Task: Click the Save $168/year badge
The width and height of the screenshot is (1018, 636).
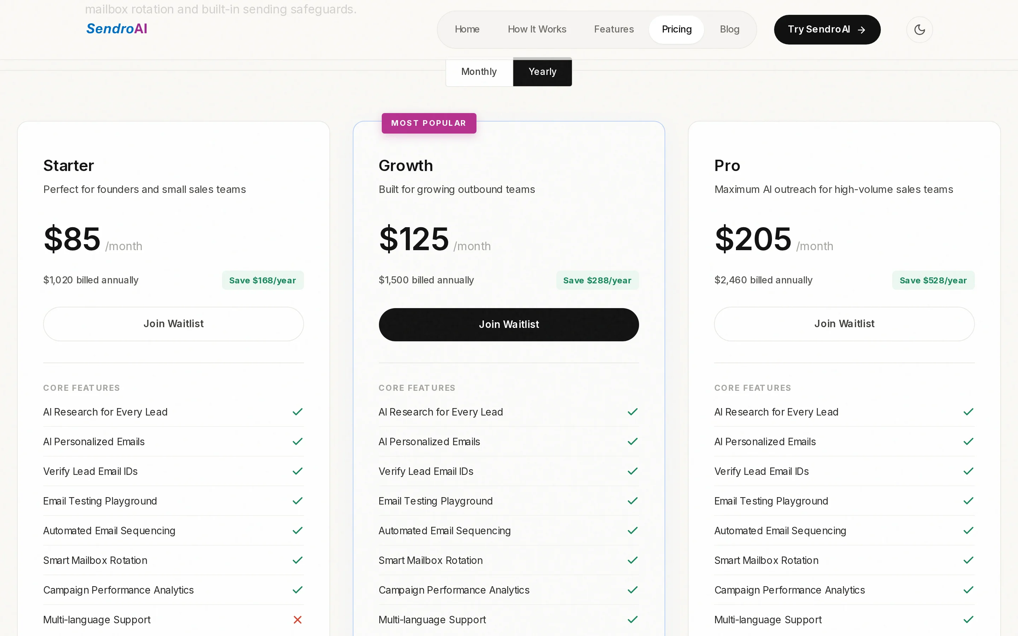Action: click(263, 280)
